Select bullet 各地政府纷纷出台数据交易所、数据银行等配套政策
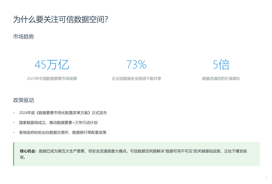Screen dimensions: 272x184 [63, 132]
